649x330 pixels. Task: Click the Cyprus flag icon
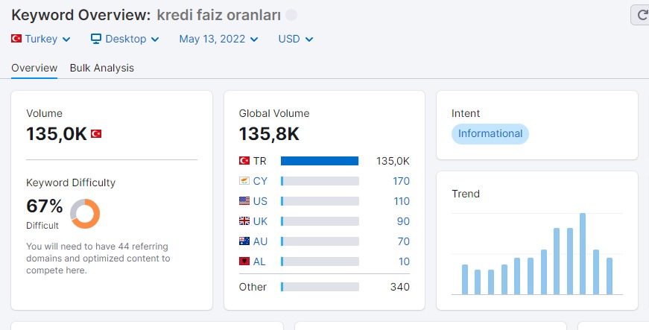click(x=244, y=181)
